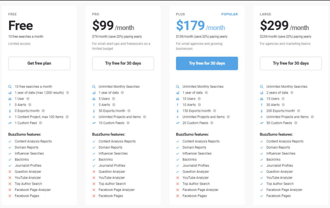Screen dimensions: 330x208
Task: Click the search icon next to "10 free searches a month"
Action: click(x=10, y=87)
